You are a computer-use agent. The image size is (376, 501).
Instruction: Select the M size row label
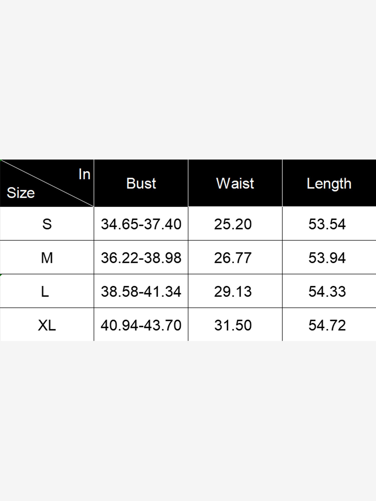[47, 258]
